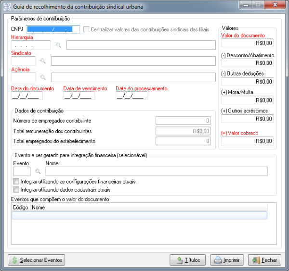Click the Agência search magnifier icon

43,77
